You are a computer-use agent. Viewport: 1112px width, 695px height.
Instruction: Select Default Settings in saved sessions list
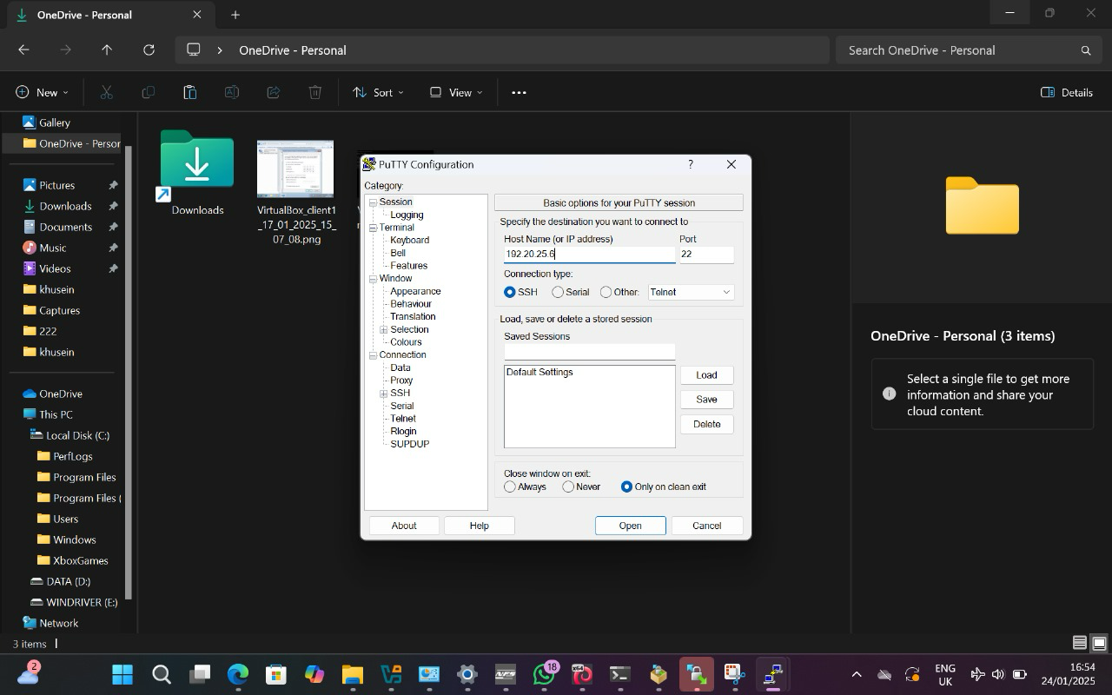coord(539,373)
